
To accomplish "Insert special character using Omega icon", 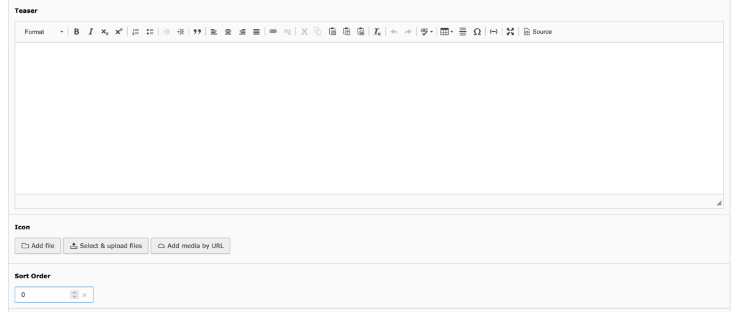I will coord(477,32).
